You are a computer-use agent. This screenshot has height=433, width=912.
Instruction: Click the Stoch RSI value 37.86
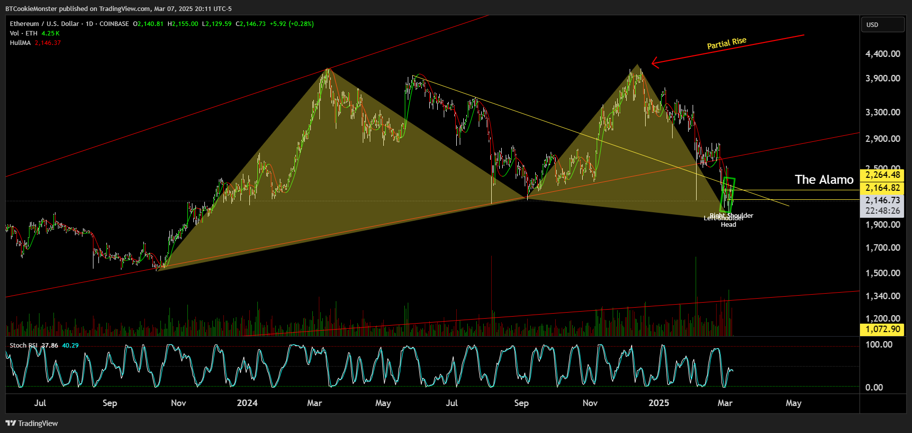coord(49,345)
